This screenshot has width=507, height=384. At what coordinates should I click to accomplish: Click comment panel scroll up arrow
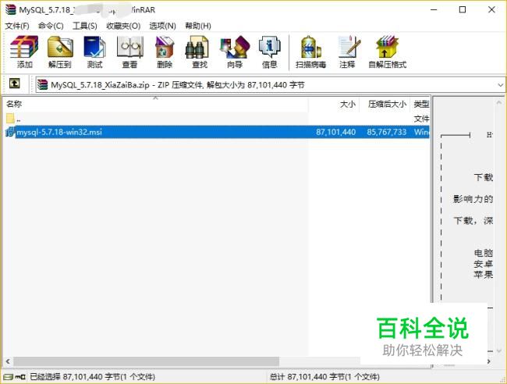[x=499, y=103]
